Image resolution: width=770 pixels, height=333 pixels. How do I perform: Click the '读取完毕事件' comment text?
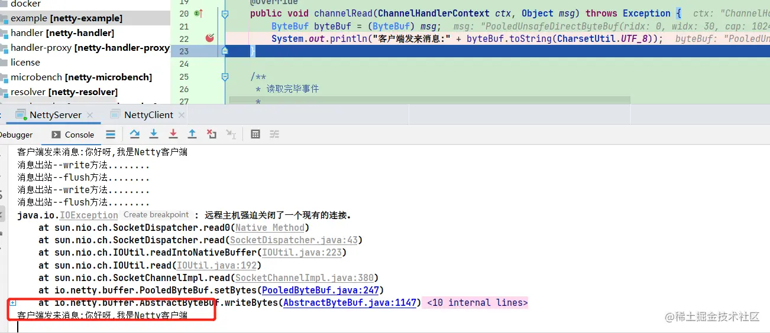tap(293, 89)
